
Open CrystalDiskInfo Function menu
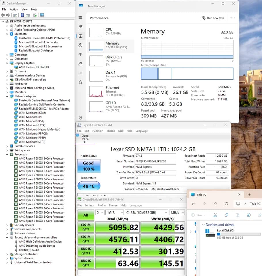98,131
